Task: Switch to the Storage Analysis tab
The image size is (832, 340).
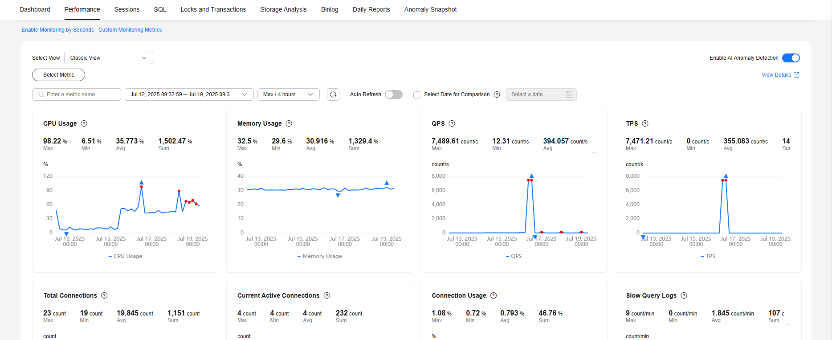Action: click(x=284, y=9)
